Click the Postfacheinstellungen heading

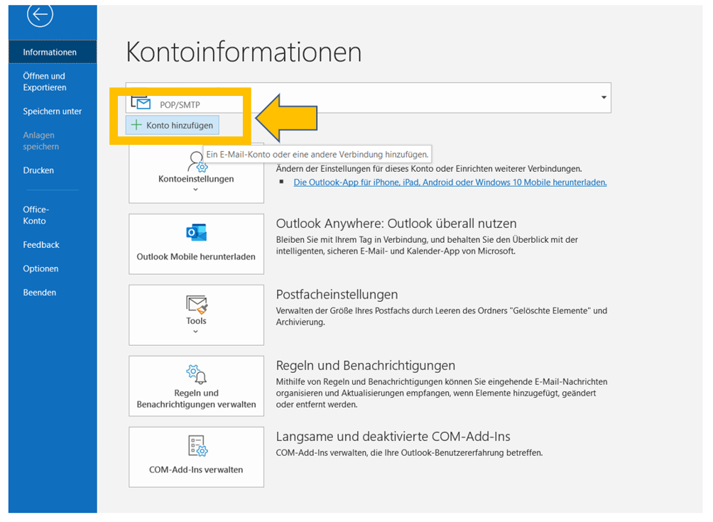337,295
